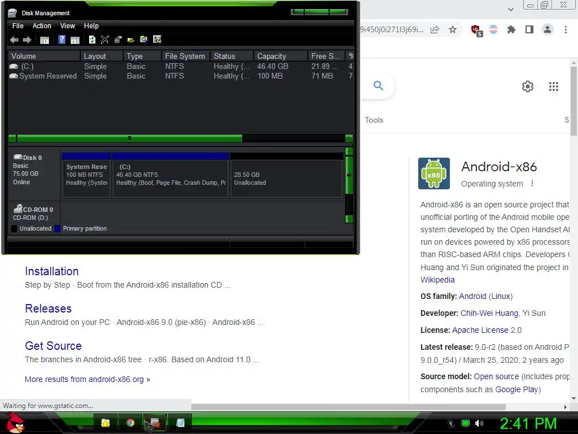Sort by the File System column header
The height and width of the screenshot is (434, 578).
pyautogui.click(x=186, y=56)
